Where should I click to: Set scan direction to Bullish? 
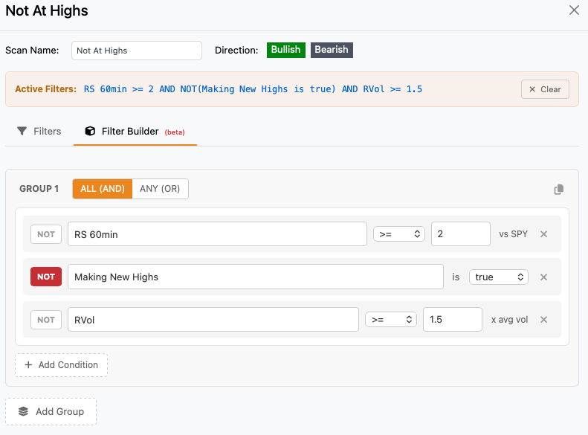click(x=285, y=50)
